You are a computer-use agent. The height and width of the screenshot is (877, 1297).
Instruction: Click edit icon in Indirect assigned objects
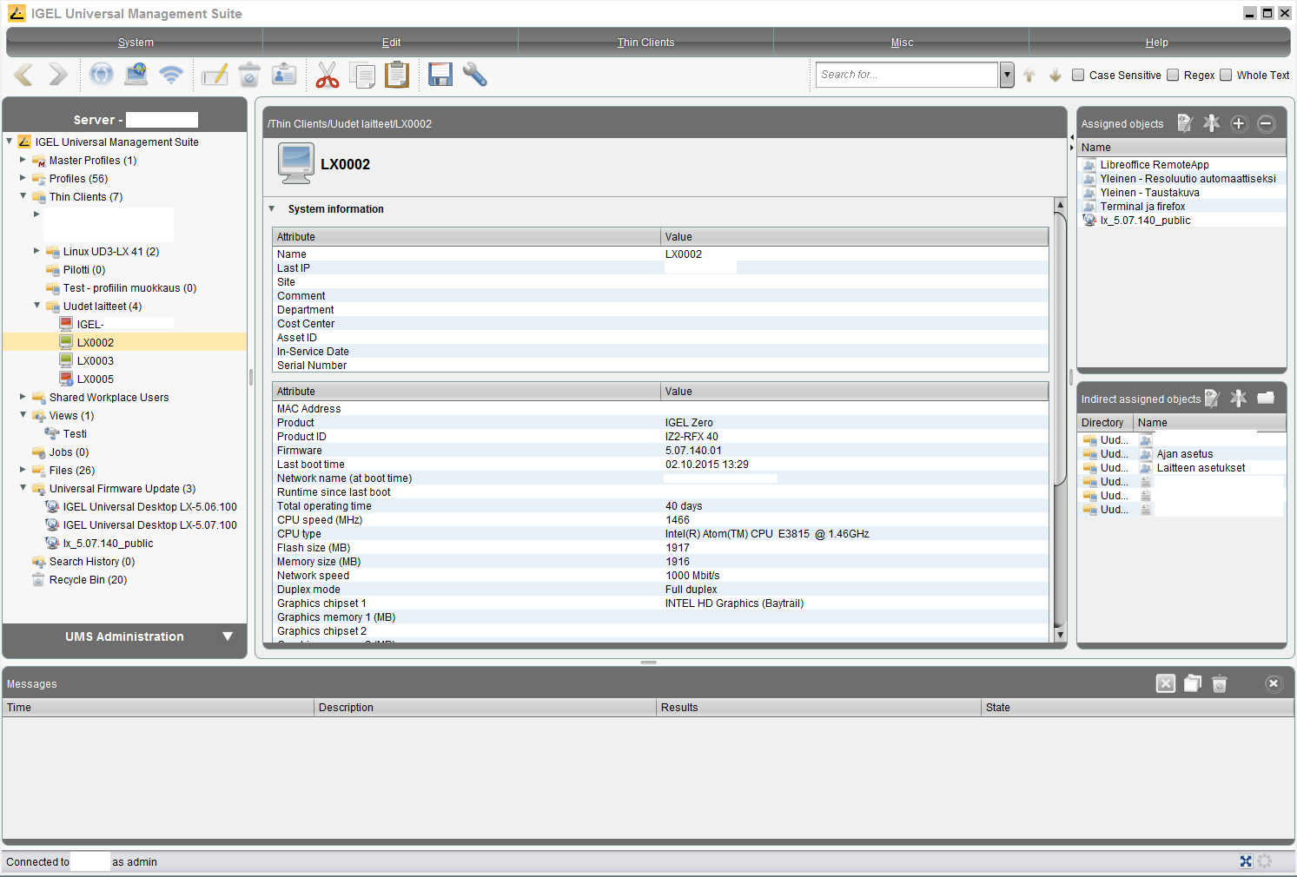tap(1213, 399)
